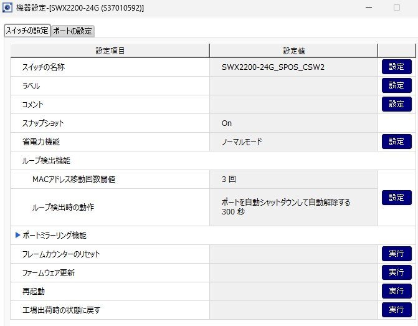Click 設定 button for ラベル row
Screen dimensions: 418x326
396,86
